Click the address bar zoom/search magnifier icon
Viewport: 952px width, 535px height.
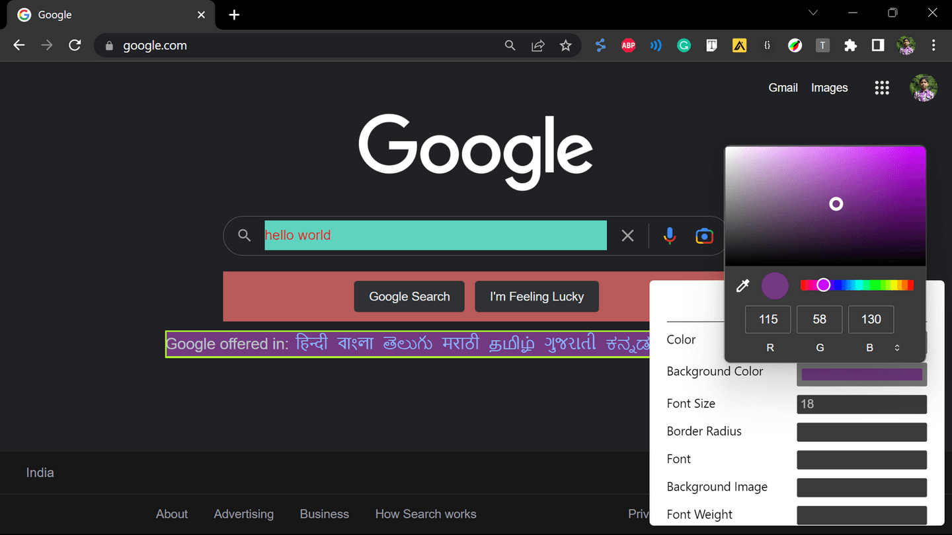point(510,46)
